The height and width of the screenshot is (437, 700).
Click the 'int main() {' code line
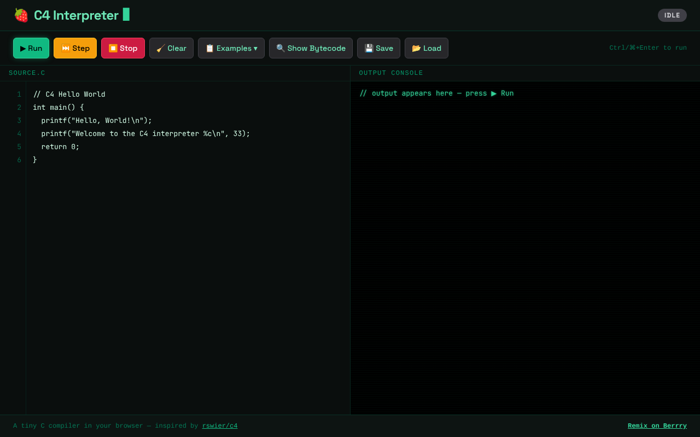pyautogui.click(x=59, y=108)
